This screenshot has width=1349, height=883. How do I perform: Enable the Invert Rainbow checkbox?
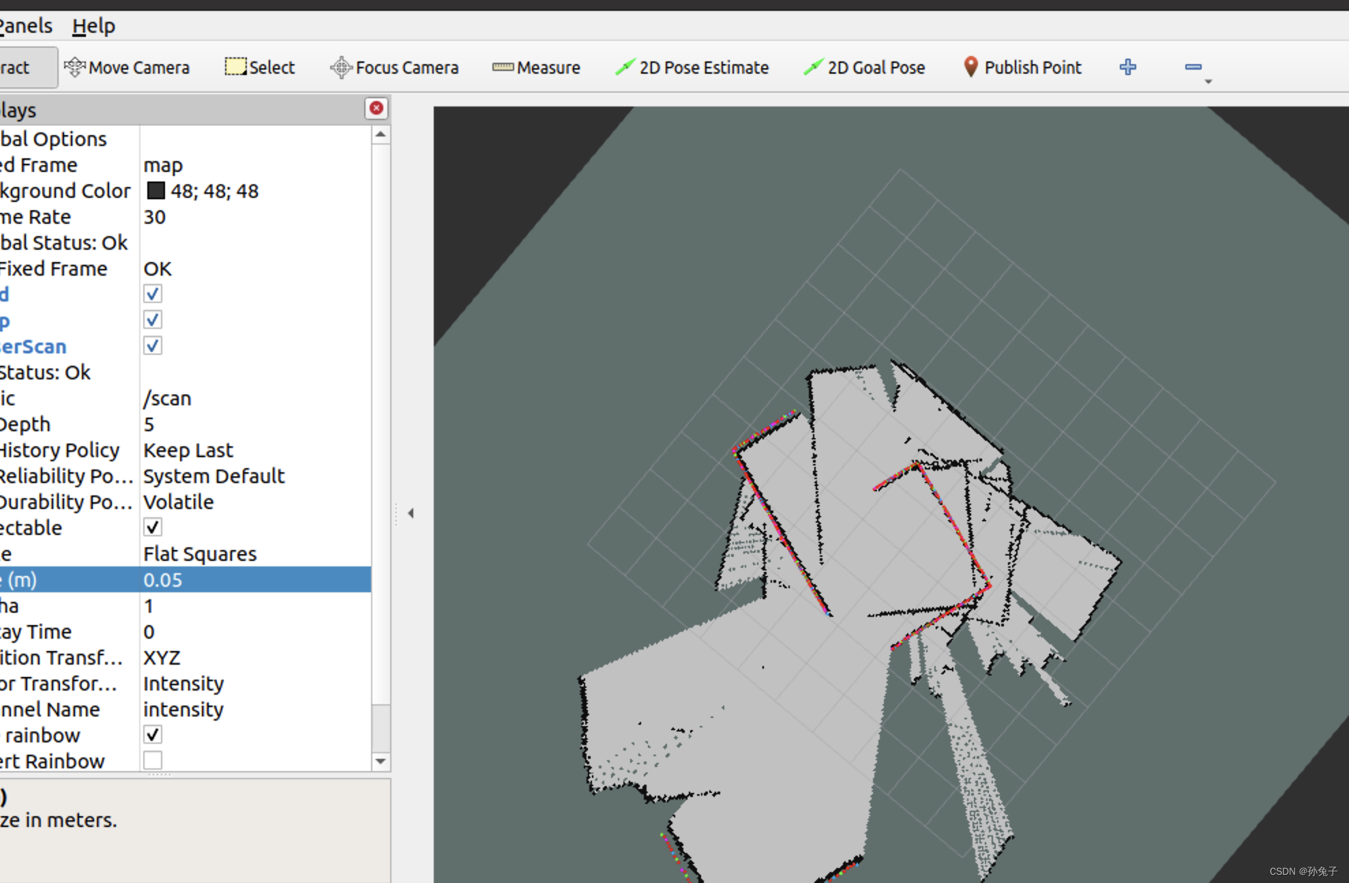153,760
